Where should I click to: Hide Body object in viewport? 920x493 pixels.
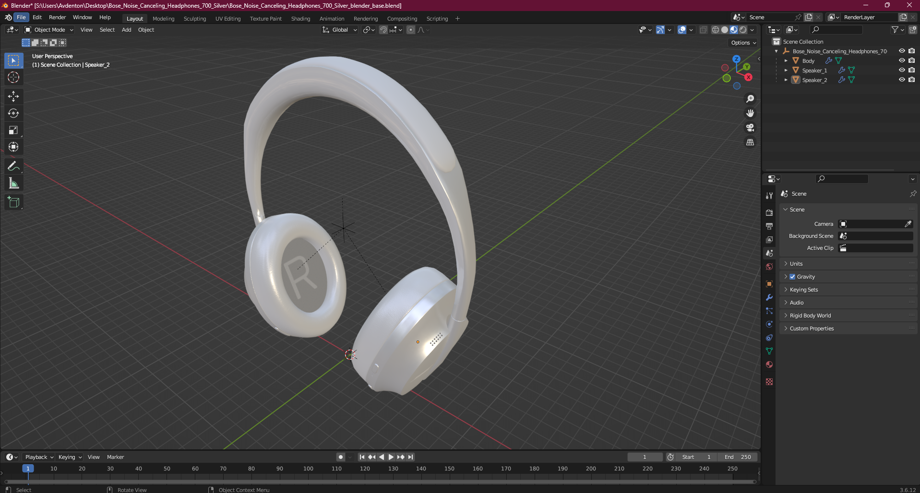[x=902, y=60]
